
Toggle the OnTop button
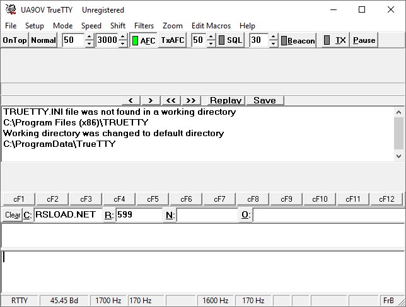tap(14, 40)
